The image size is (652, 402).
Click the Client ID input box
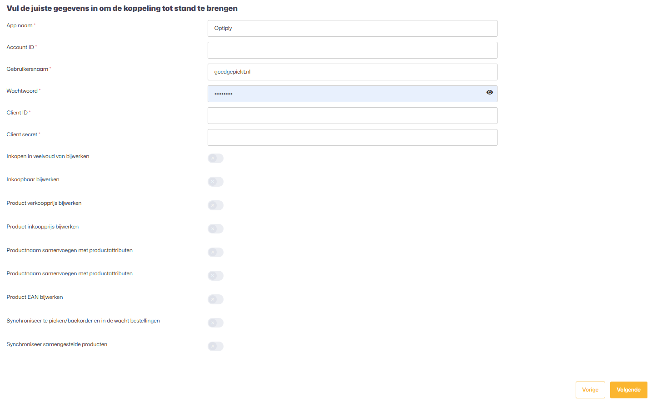[x=352, y=115]
